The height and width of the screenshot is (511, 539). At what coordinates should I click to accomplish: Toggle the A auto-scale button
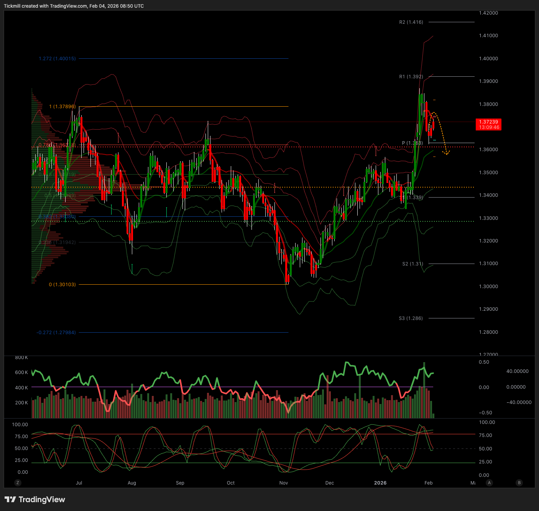489,483
